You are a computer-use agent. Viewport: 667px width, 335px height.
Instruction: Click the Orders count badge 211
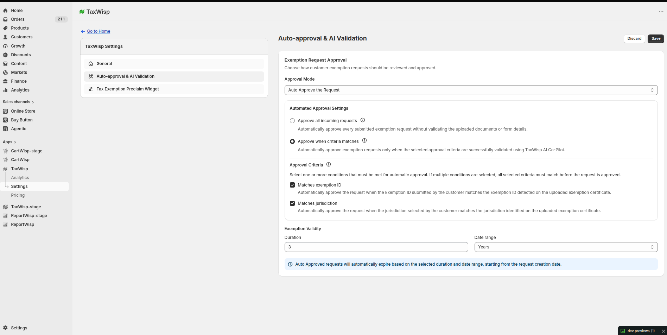pos(61,19)
